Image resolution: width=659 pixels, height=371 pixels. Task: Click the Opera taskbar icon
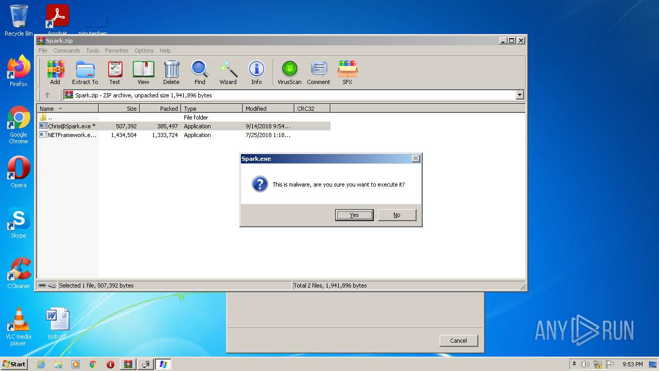point(110,364)
